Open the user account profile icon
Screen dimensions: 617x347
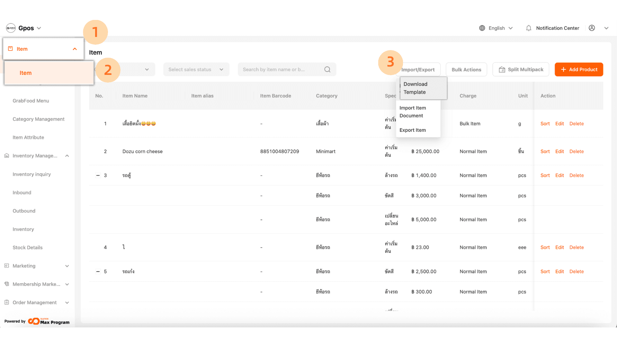click(x=592, y=28)
